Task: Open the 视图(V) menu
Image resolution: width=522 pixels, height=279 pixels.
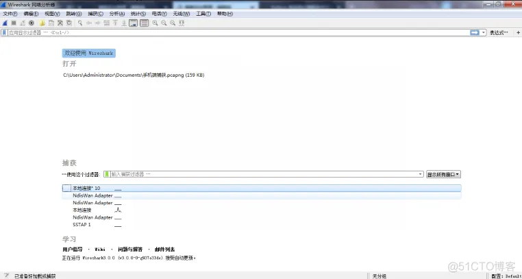Action: click(52, 14)
